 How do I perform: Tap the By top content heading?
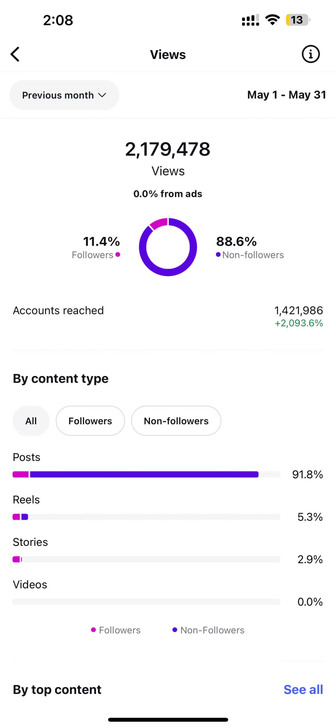point(57,689)
